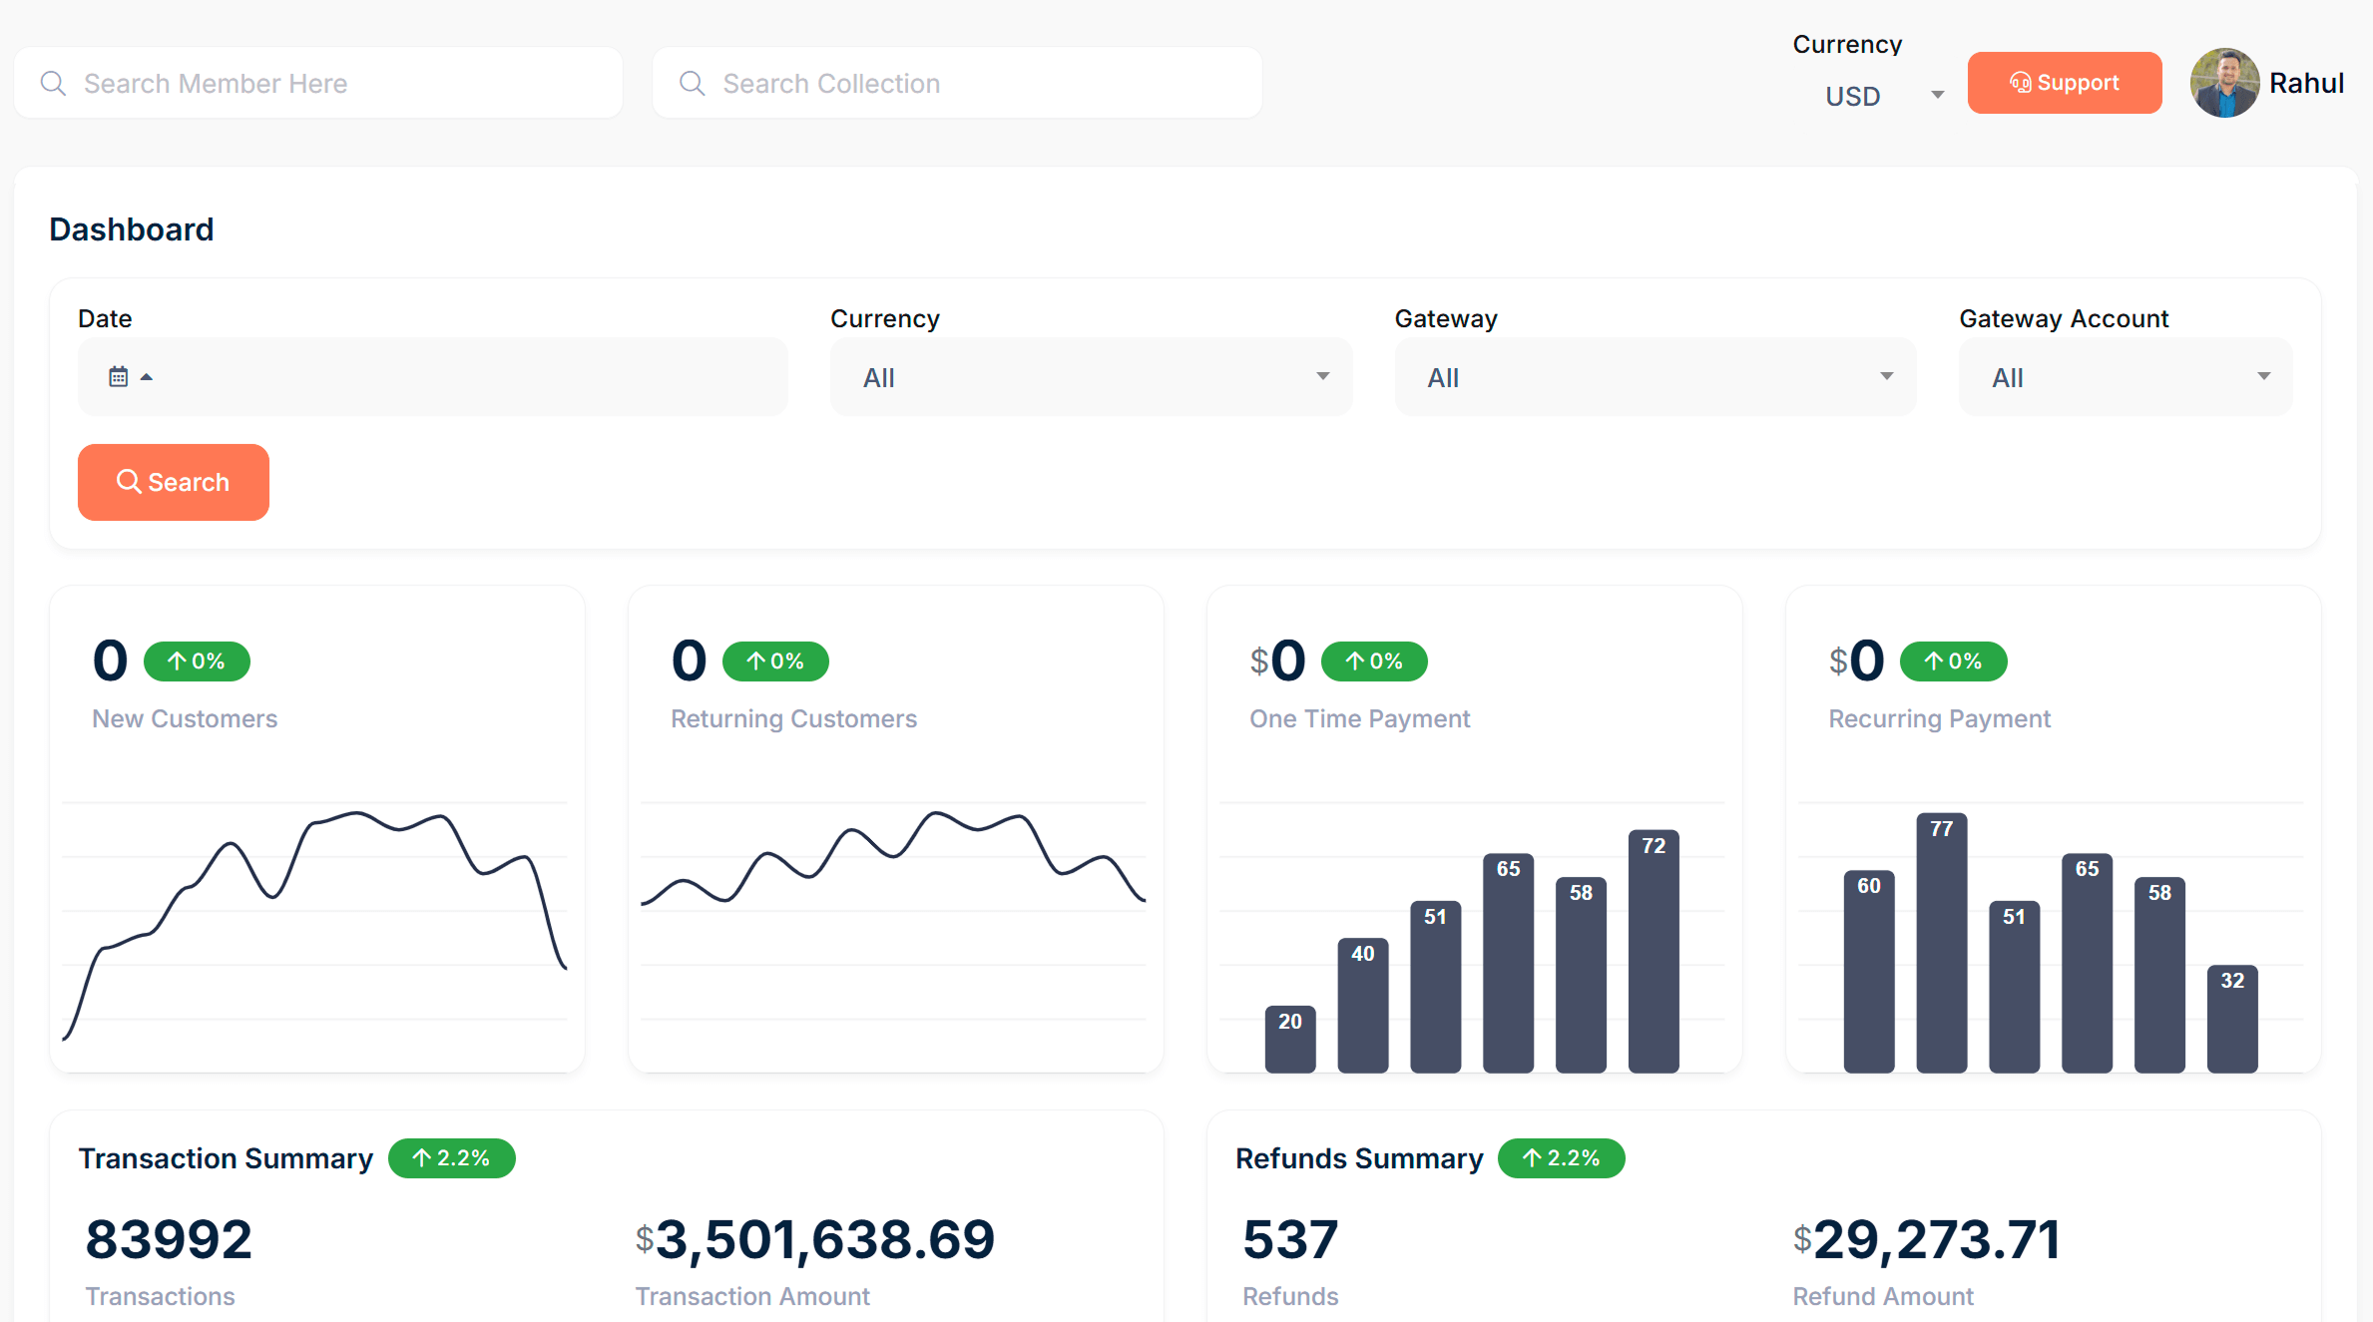Click the 0% badge on One Time Payment
2373x1322 pixels.
1374,661
